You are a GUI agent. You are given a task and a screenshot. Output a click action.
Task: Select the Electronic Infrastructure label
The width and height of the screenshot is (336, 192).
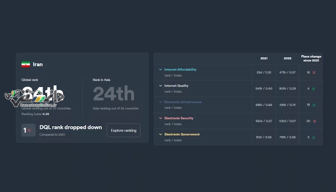[x=183, y=102]
